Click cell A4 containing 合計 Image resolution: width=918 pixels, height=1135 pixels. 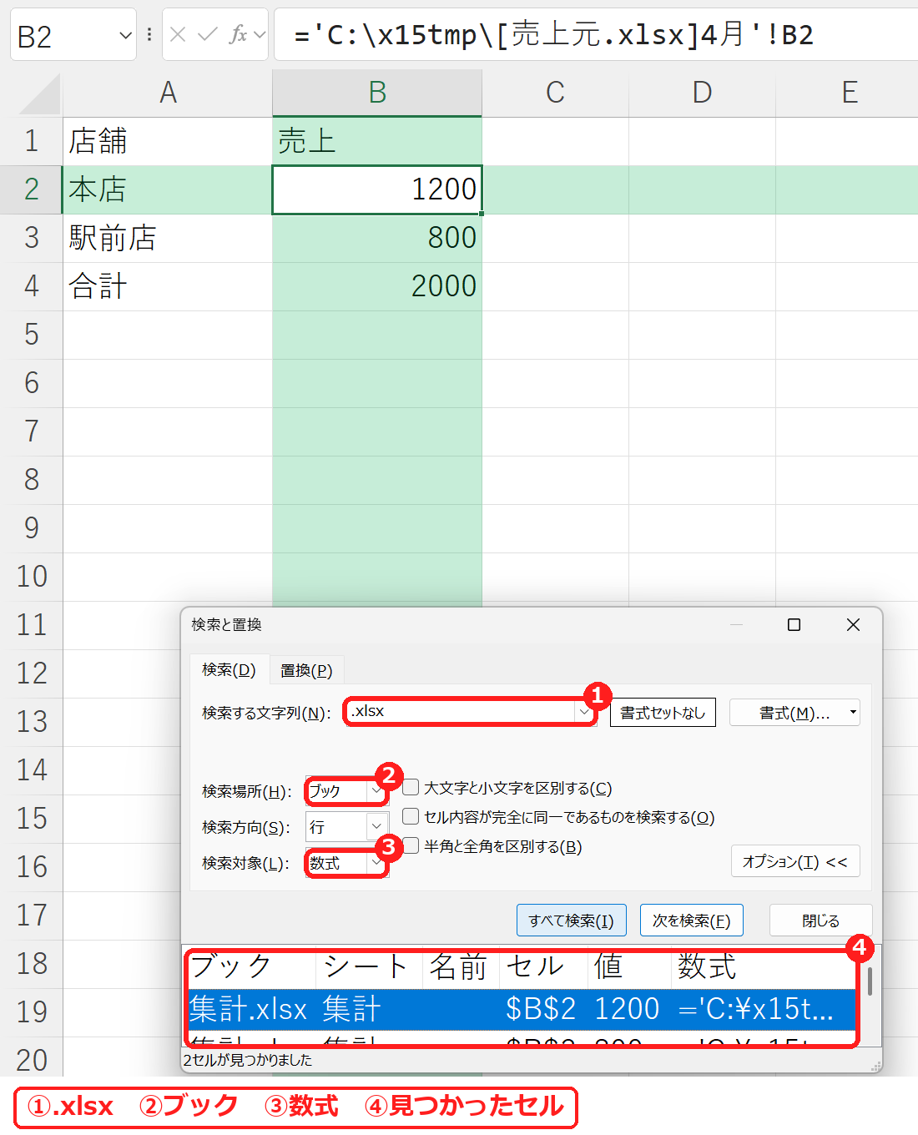168,286
